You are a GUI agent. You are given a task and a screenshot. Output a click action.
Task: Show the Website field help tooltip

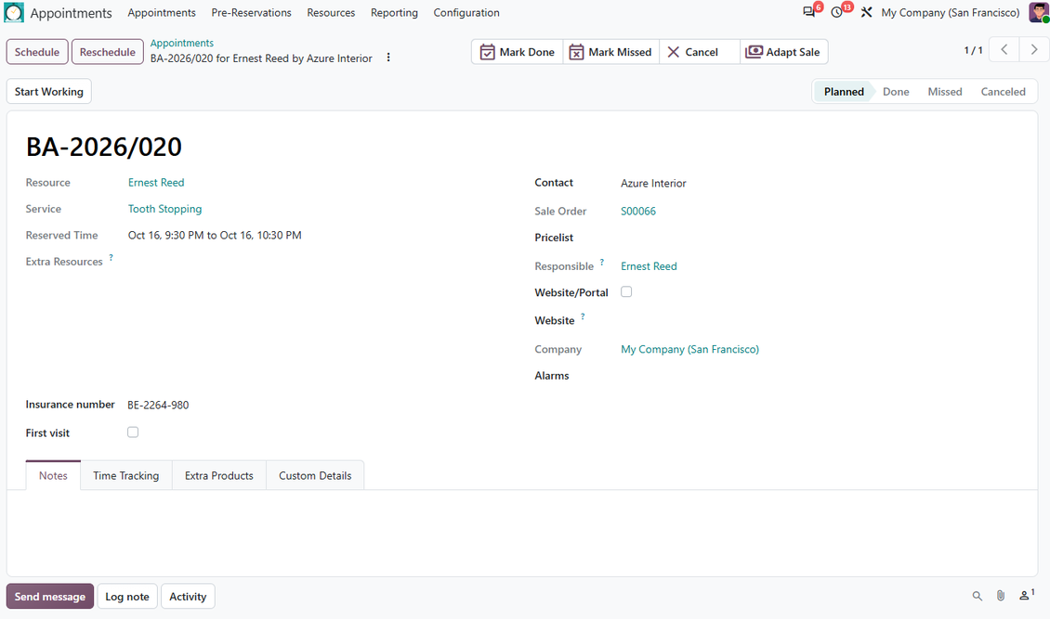[583, 316]
